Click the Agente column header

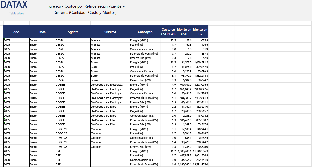point(73,32)
